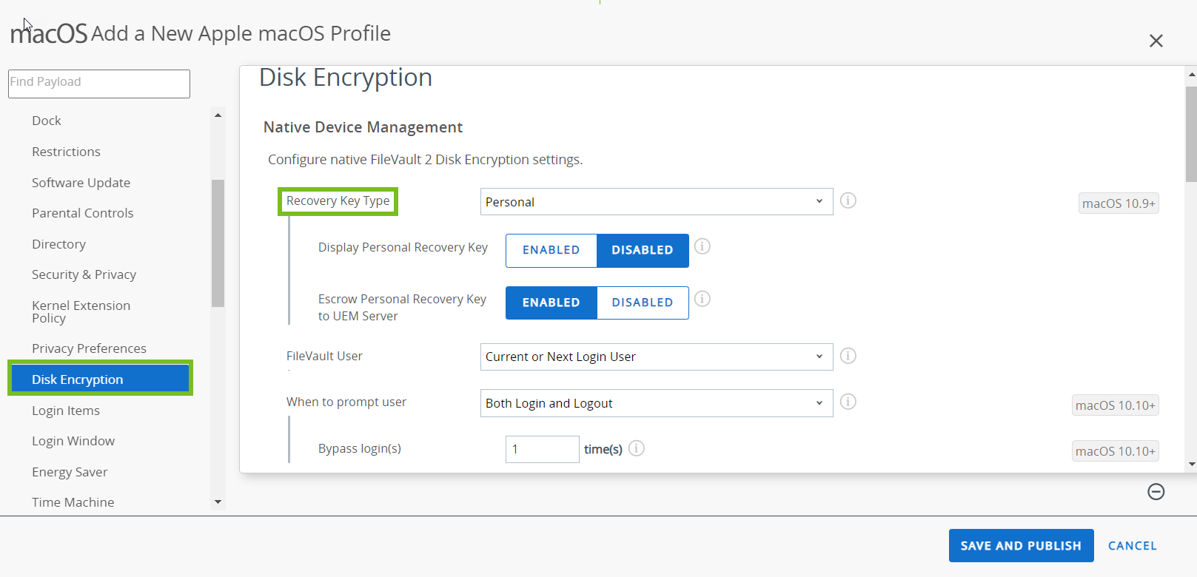Select the Disk Encryption payload
This screenshot has width=1197, height=577.
pyautogui.click(x=100, y=379)
